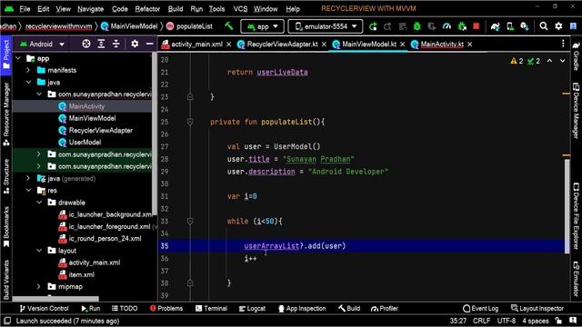Open the Problems tool window
This screenshot has height=327, width=582.
166,309
